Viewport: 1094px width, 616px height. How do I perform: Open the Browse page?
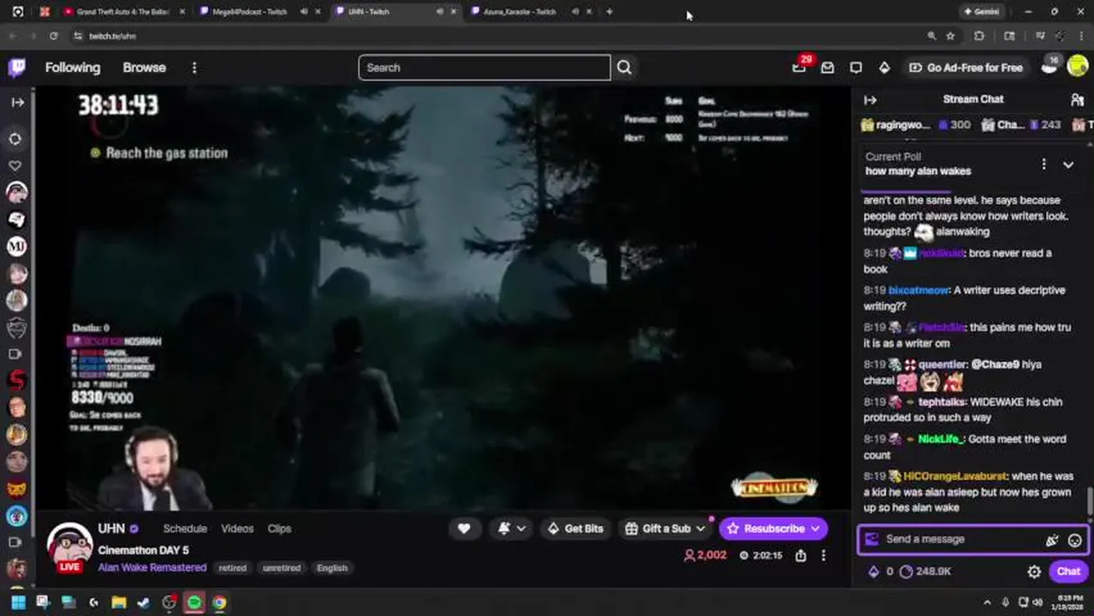[144, 68]
